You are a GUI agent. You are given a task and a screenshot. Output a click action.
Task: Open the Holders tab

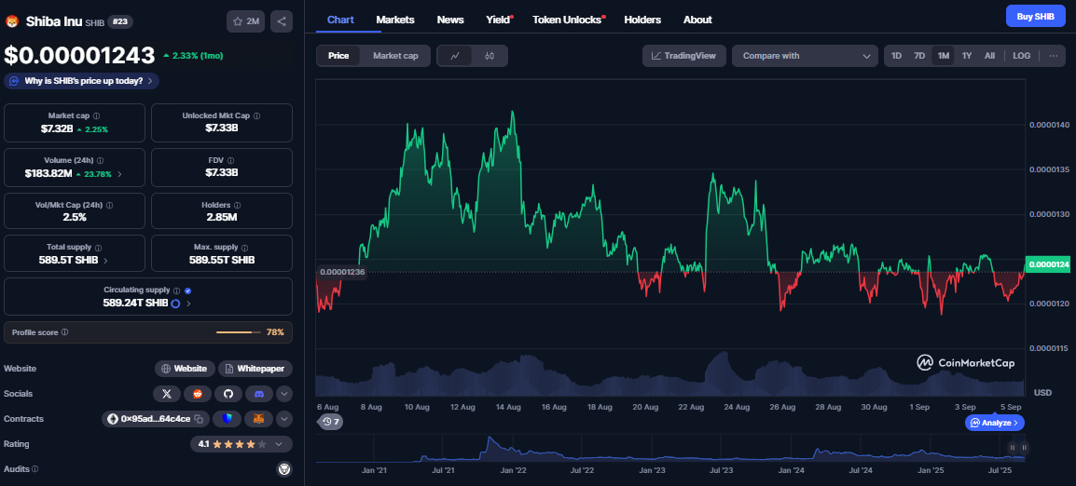(642, 20)
